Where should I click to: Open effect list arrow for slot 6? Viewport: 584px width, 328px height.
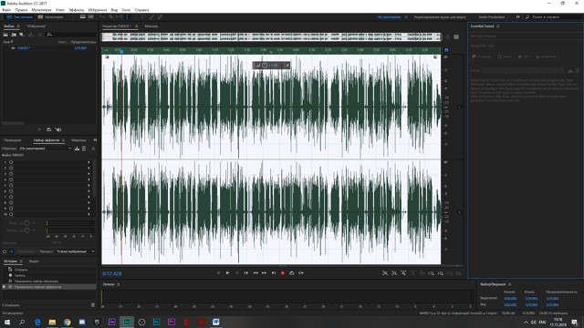point(89,191)
